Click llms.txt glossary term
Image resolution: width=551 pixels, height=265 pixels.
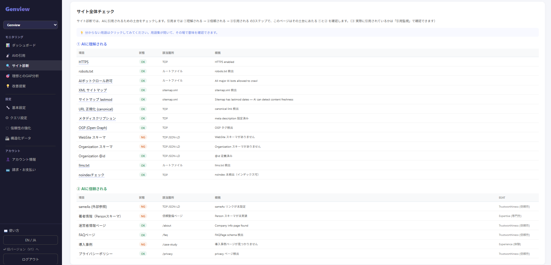pyautogui.click(x=84, y=165)
